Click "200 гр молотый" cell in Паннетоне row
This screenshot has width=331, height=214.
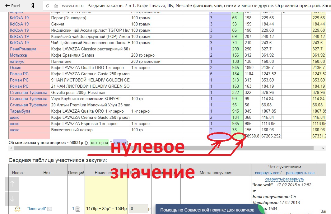click(156, 61)
